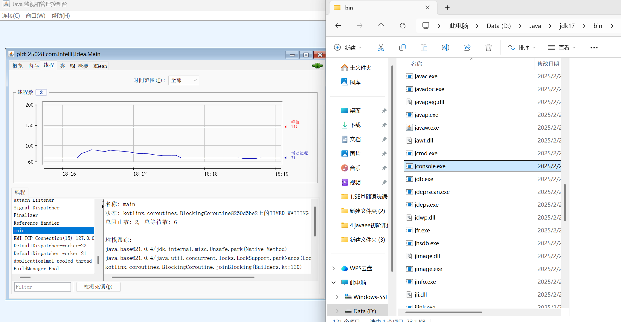Click the Share icon
The image size is (621, 322).
point(467,47)
